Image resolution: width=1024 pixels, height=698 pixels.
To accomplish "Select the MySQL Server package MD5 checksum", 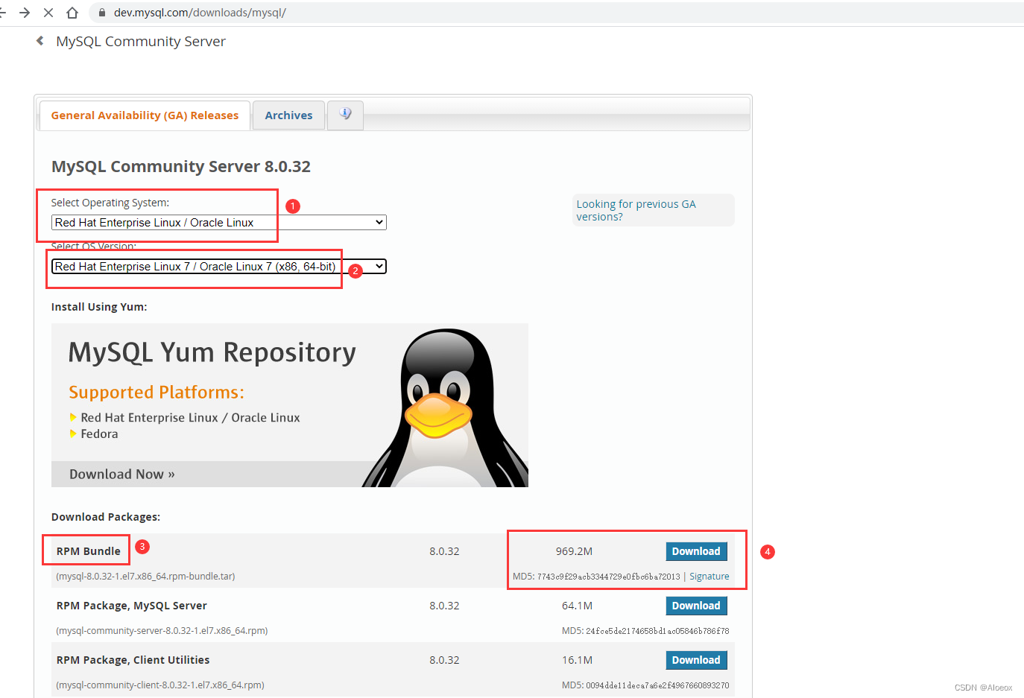I will (657, 631).
